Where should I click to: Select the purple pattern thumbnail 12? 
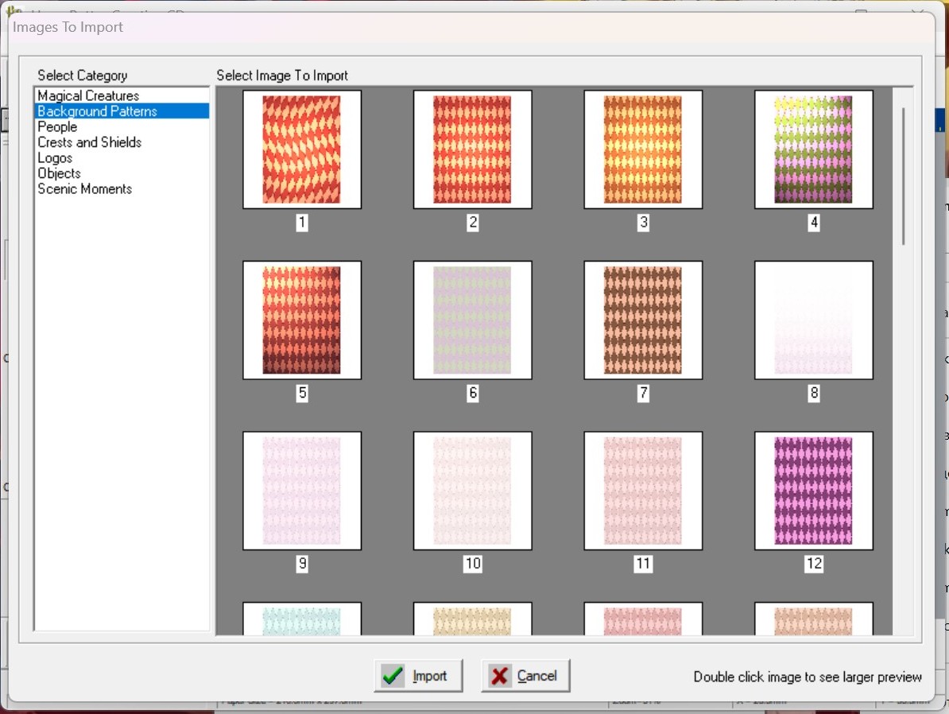coord(813,491)
